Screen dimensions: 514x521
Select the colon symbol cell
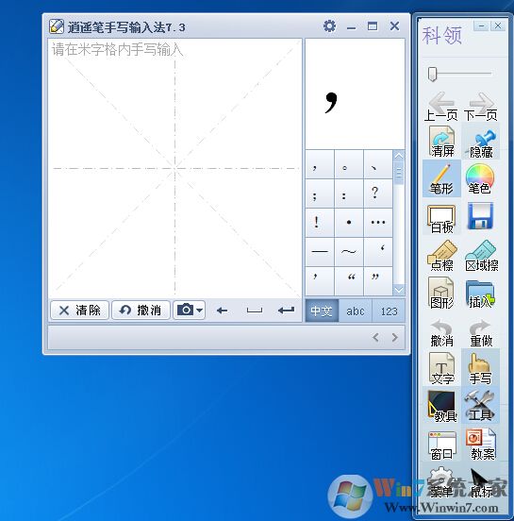coord(349,193)
